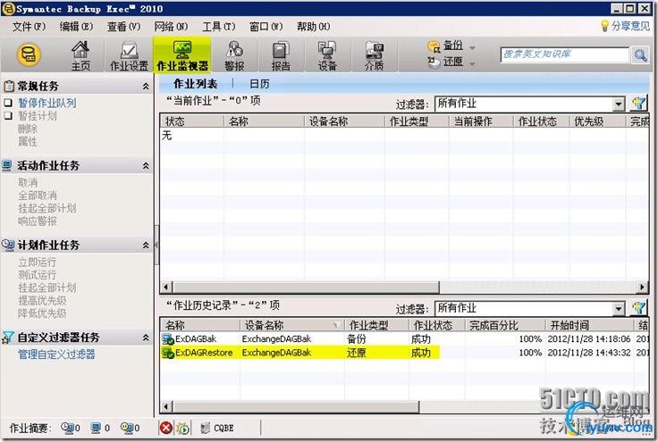
Task: Collapse the 自定义过滤器任务 panel chevron
Action: coord(146,338)
